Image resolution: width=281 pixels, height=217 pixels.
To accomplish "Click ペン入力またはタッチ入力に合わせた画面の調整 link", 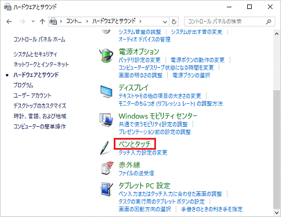I will click(x=170, y=194).
